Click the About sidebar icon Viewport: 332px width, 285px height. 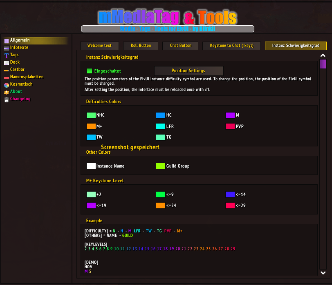[x=7, y=92]
